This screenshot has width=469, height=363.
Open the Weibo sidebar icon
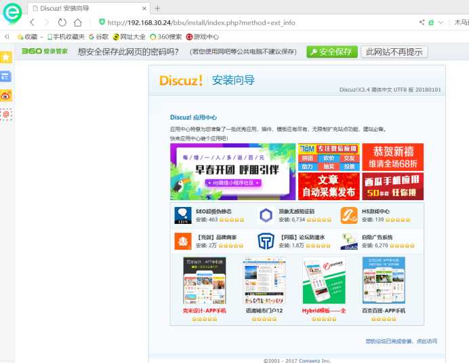(6, 96)
